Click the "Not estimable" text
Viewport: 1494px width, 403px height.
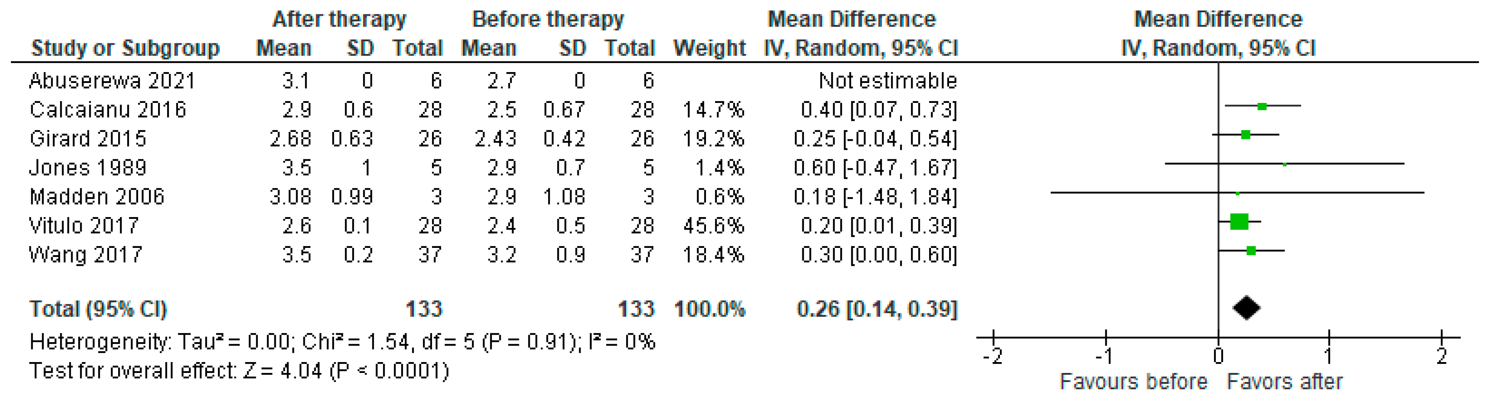point(887,80)
